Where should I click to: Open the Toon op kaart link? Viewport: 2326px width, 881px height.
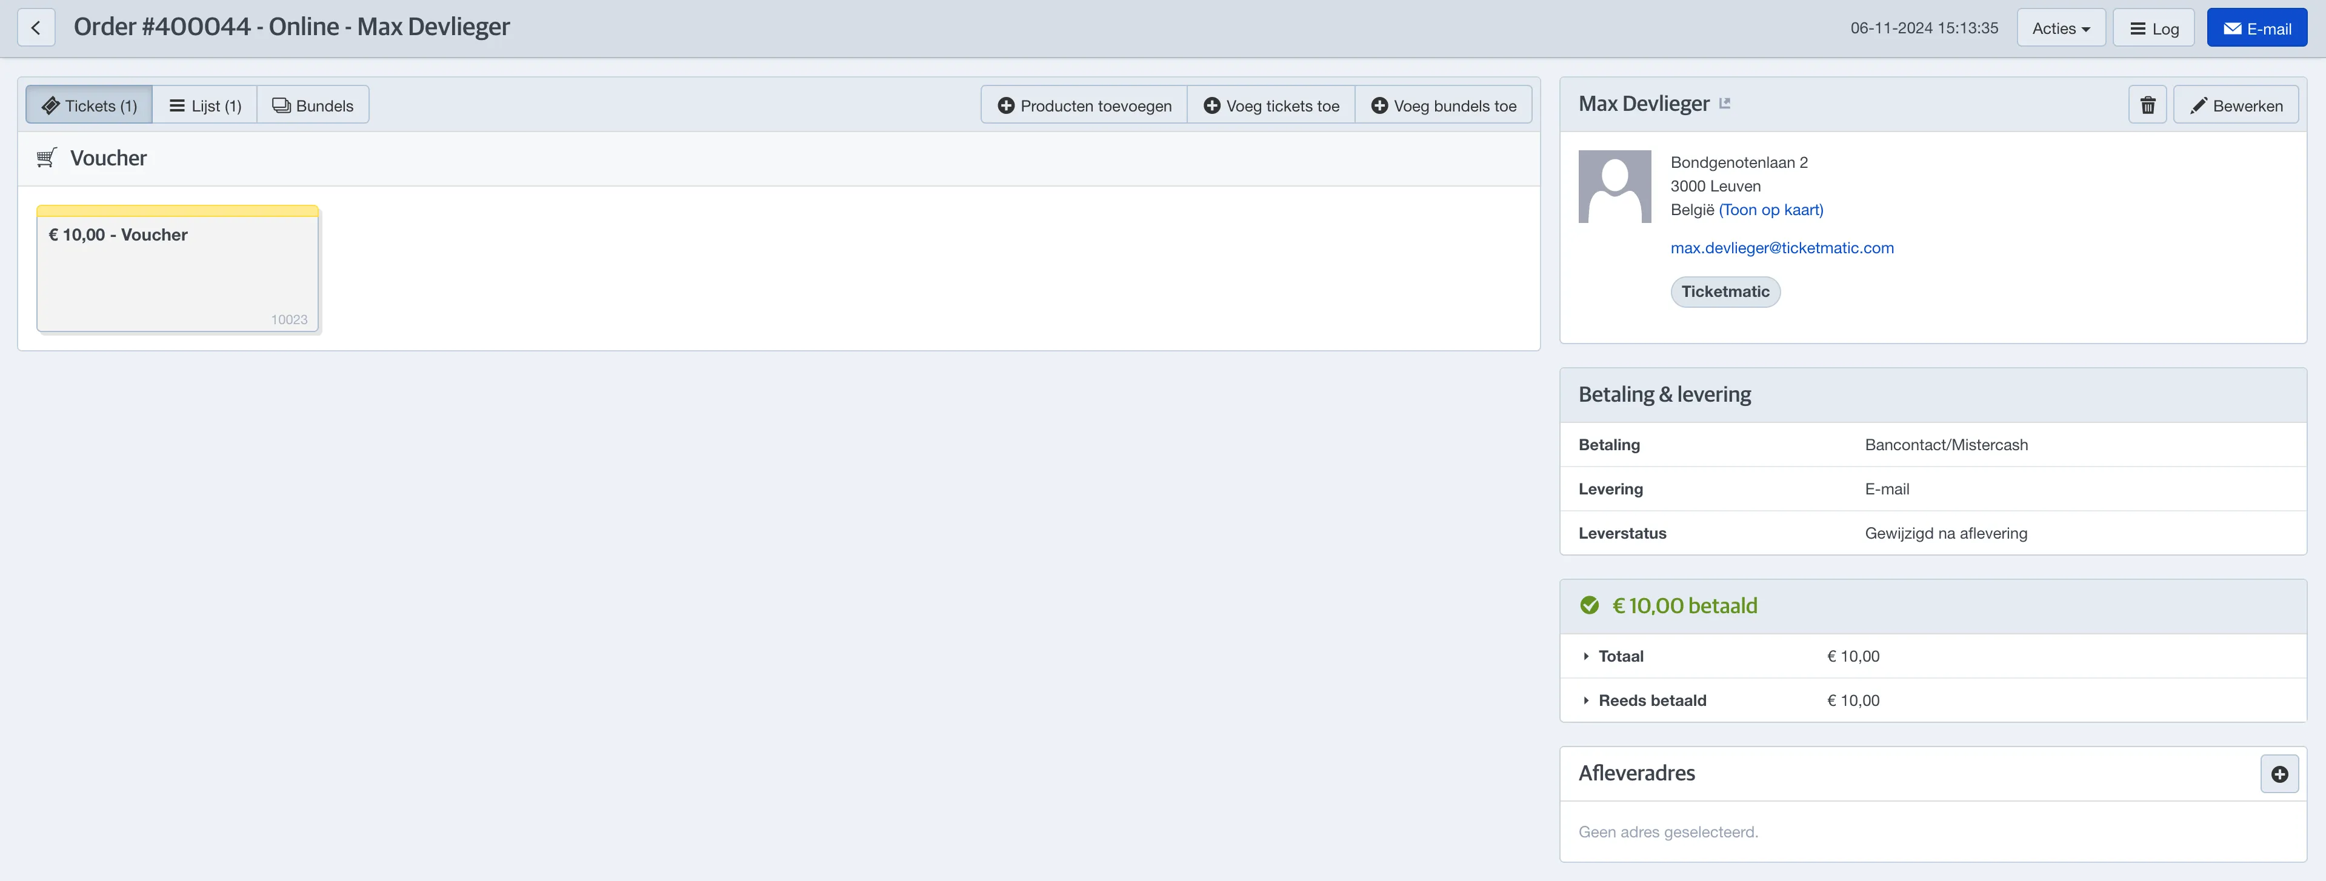pos(1771,210)
